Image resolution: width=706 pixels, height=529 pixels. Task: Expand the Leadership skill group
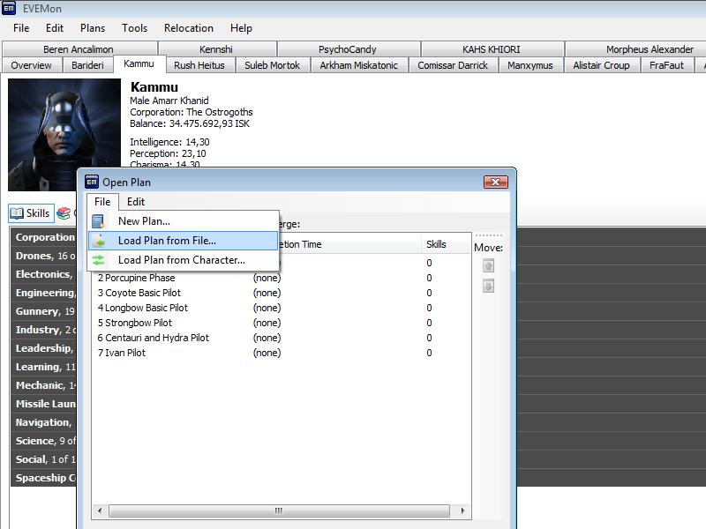[x=43, y=348]
